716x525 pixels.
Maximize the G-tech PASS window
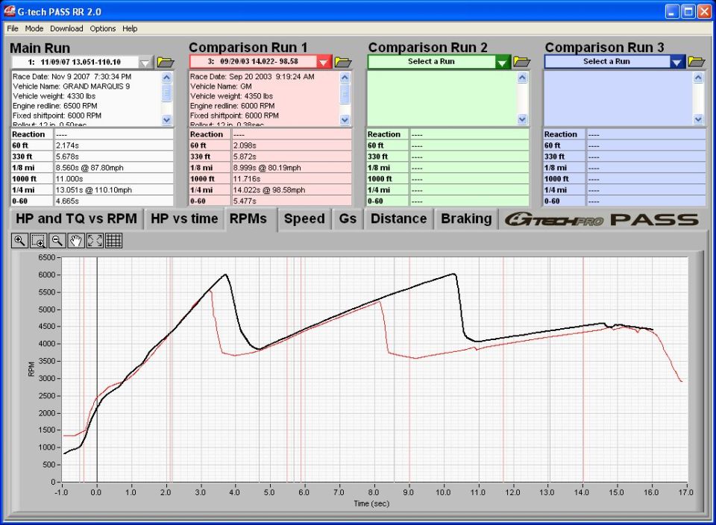pyautogui.click(x=688, y=11)
